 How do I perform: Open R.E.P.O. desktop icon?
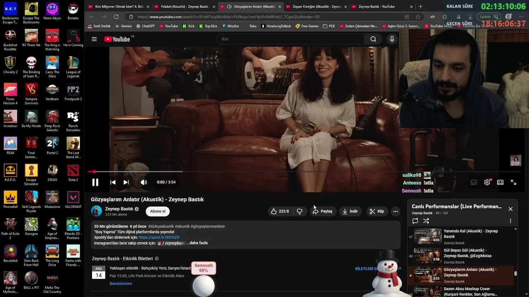10,173
